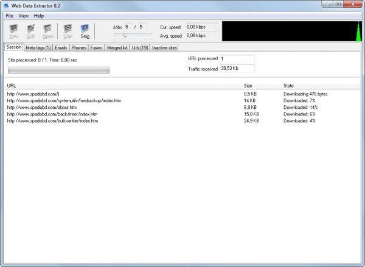
Task: Click the Downloaded: 4% state
Action: [299, 121]
